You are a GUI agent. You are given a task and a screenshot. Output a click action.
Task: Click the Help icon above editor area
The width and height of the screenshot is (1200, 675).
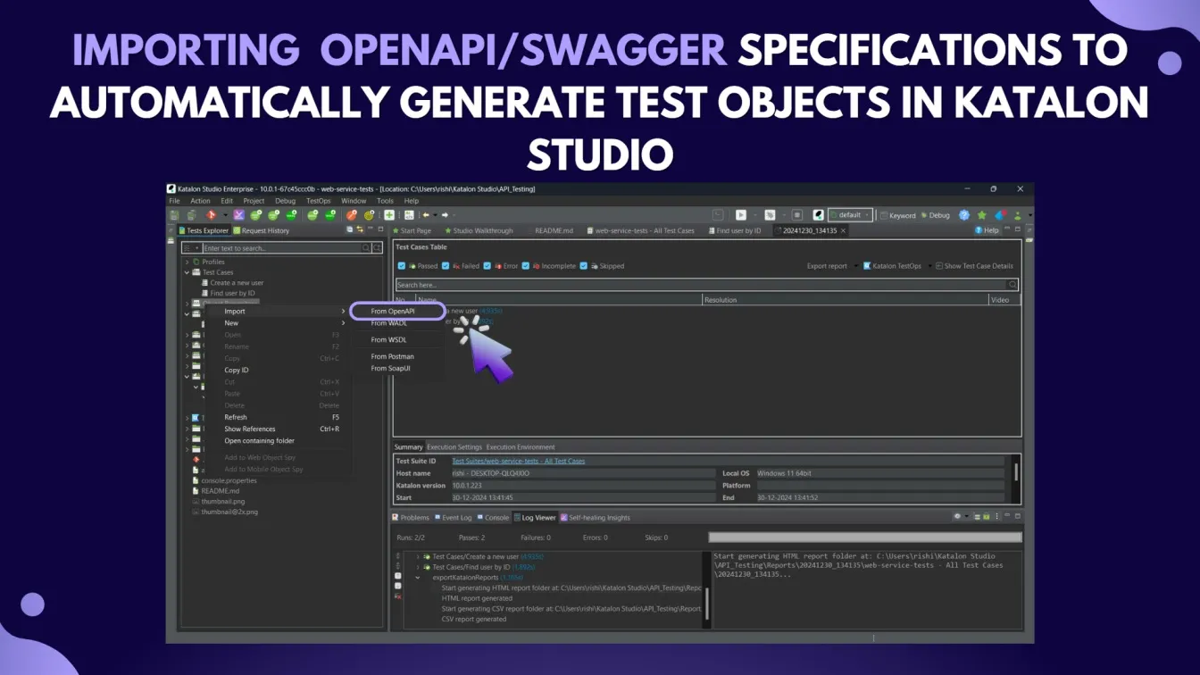(x=979, y=230)
